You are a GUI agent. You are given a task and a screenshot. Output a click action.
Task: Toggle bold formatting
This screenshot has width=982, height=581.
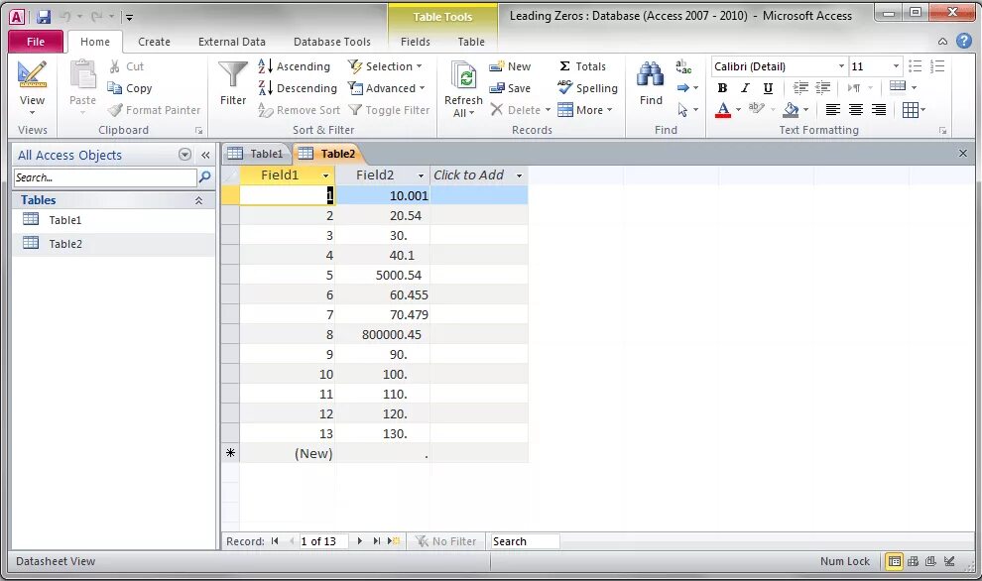(x=722, y=87)
